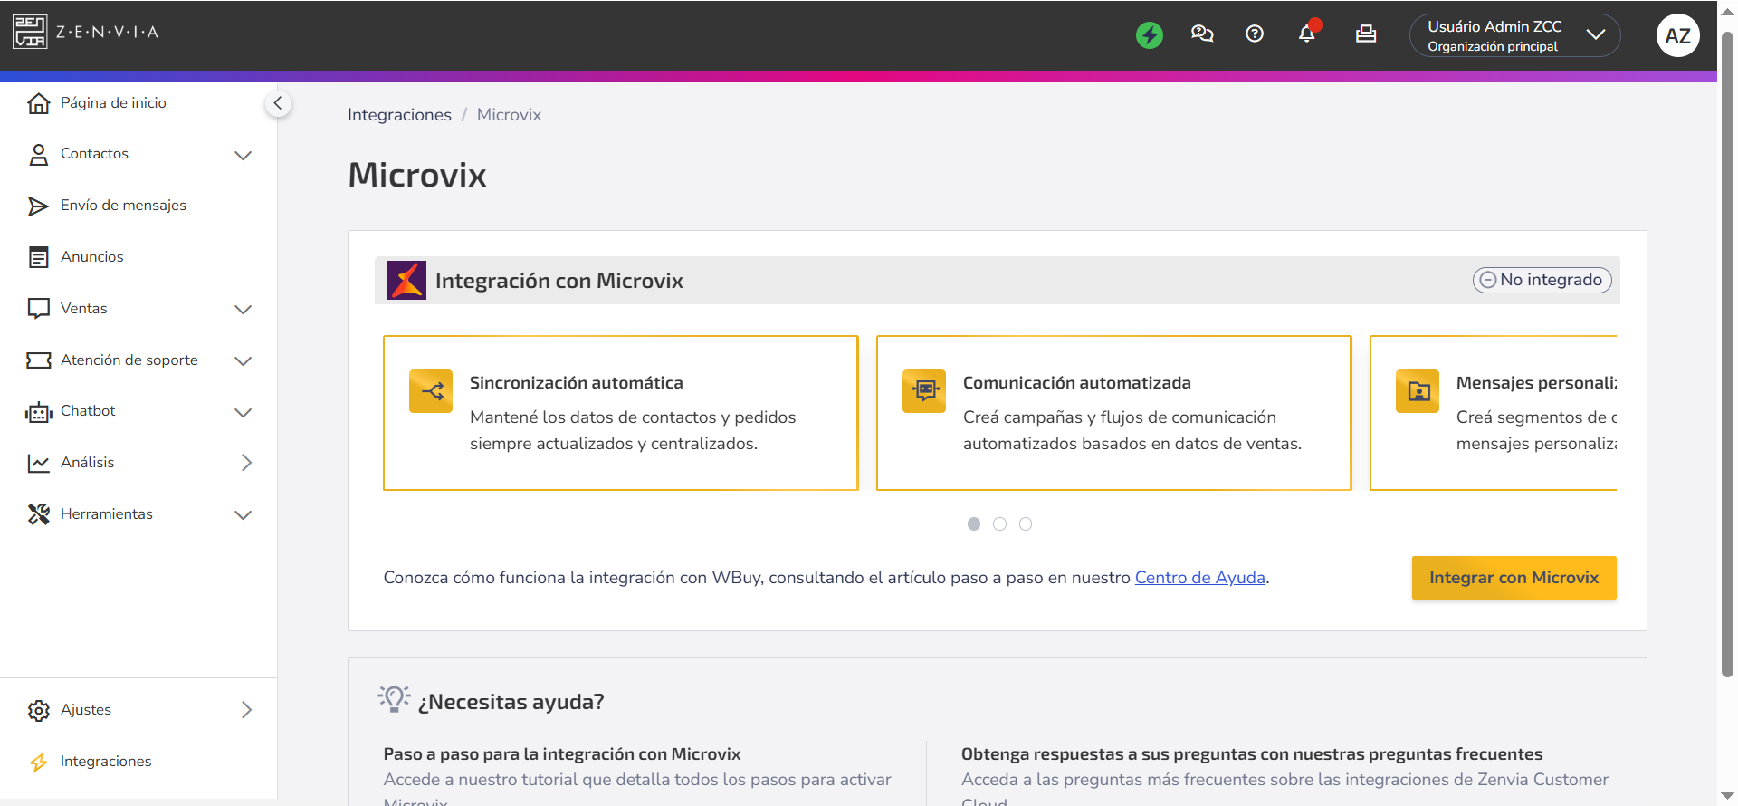Screen dimensions: 1738x806
Task: Click the Sincronización automática card
Action: (621, 413)
